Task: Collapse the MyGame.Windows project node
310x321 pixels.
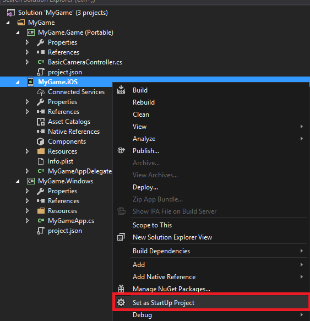Action: (x=18, y=181)
